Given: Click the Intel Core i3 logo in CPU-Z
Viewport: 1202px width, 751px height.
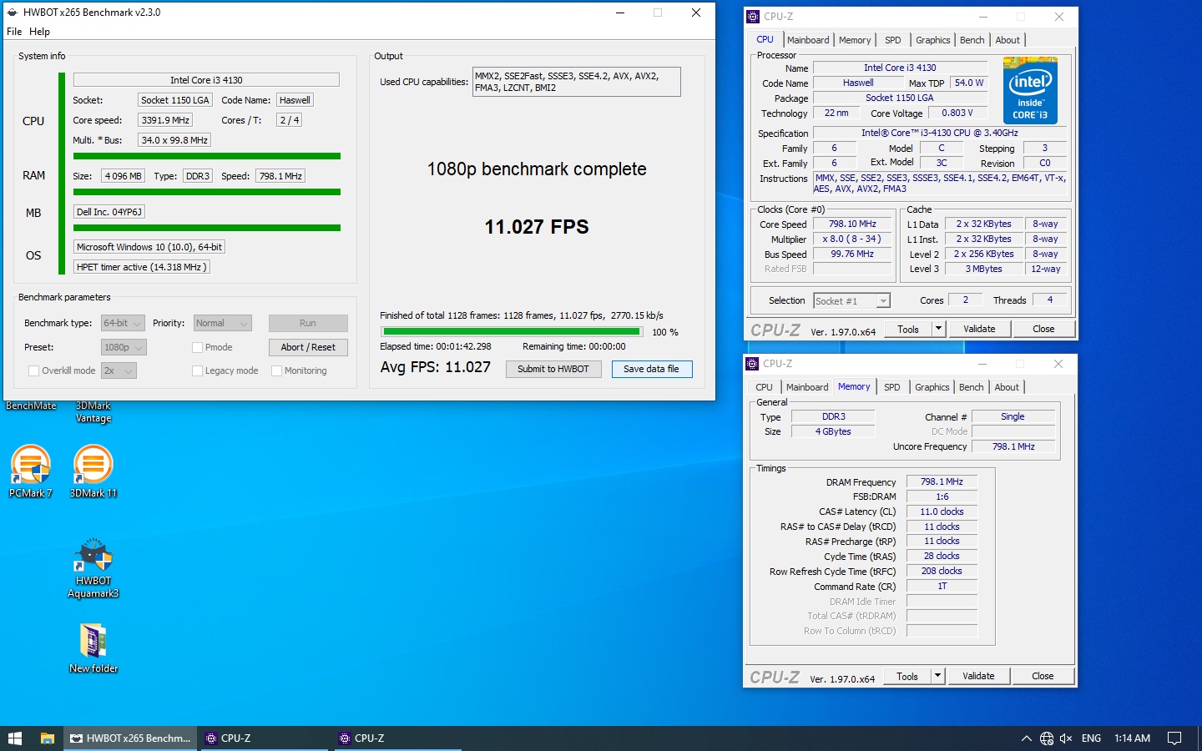Looking at the screenshot, I should pos(1030,90).
